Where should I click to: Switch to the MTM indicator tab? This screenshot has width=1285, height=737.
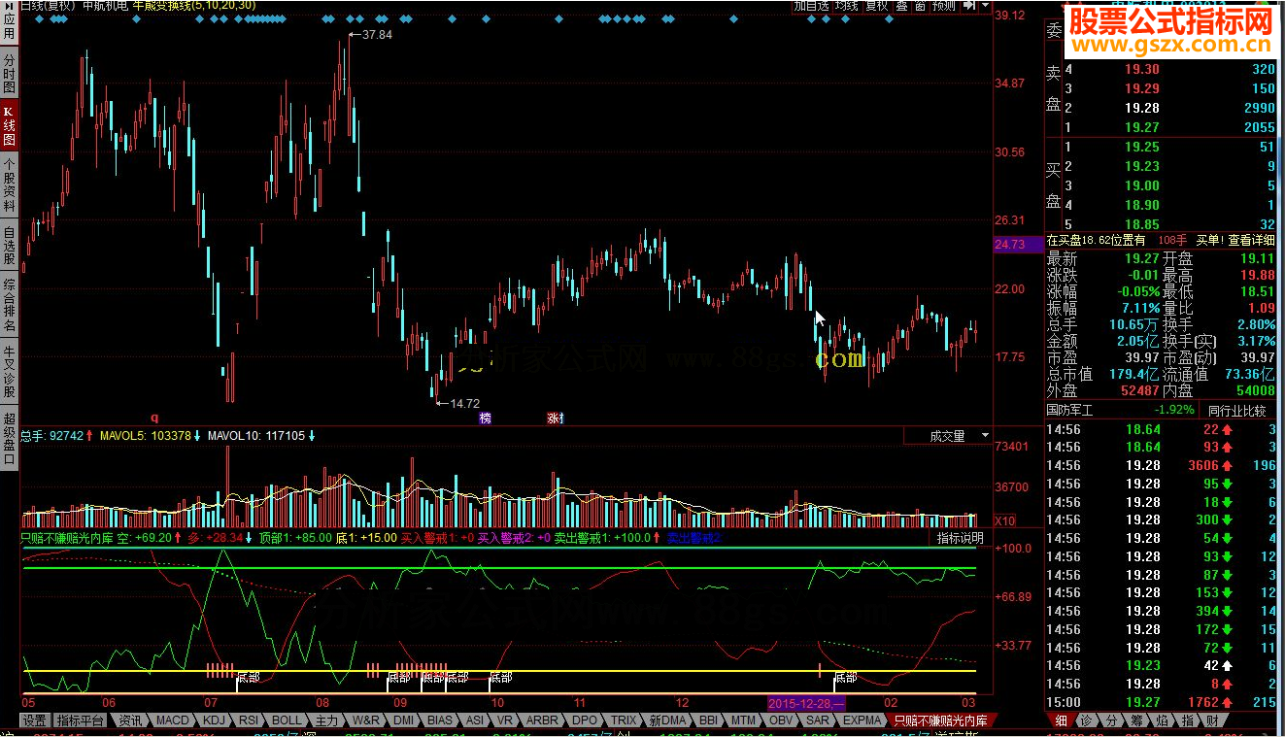coord(743,720)
